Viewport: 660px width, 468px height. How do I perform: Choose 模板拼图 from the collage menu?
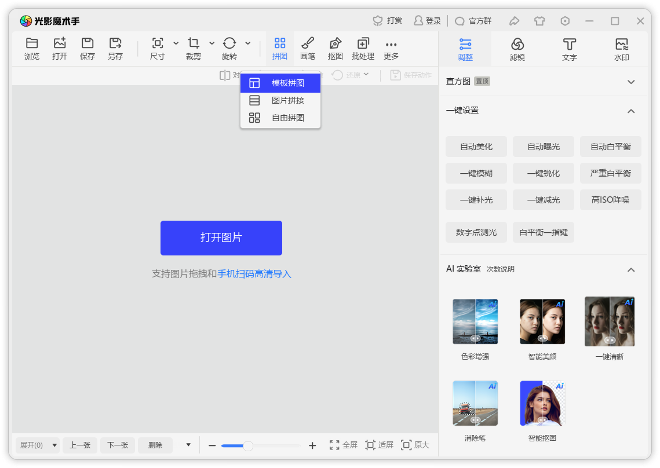point(280,83)
